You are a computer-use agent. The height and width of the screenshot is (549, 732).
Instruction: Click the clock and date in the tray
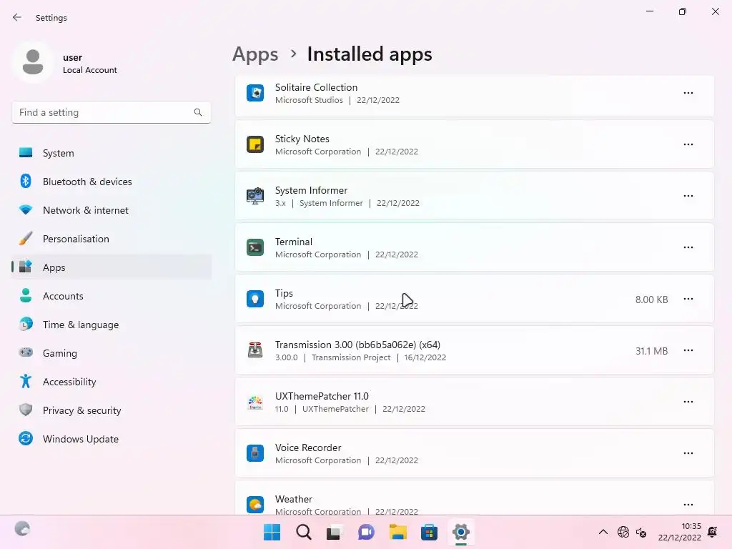[x=680, y=532]
